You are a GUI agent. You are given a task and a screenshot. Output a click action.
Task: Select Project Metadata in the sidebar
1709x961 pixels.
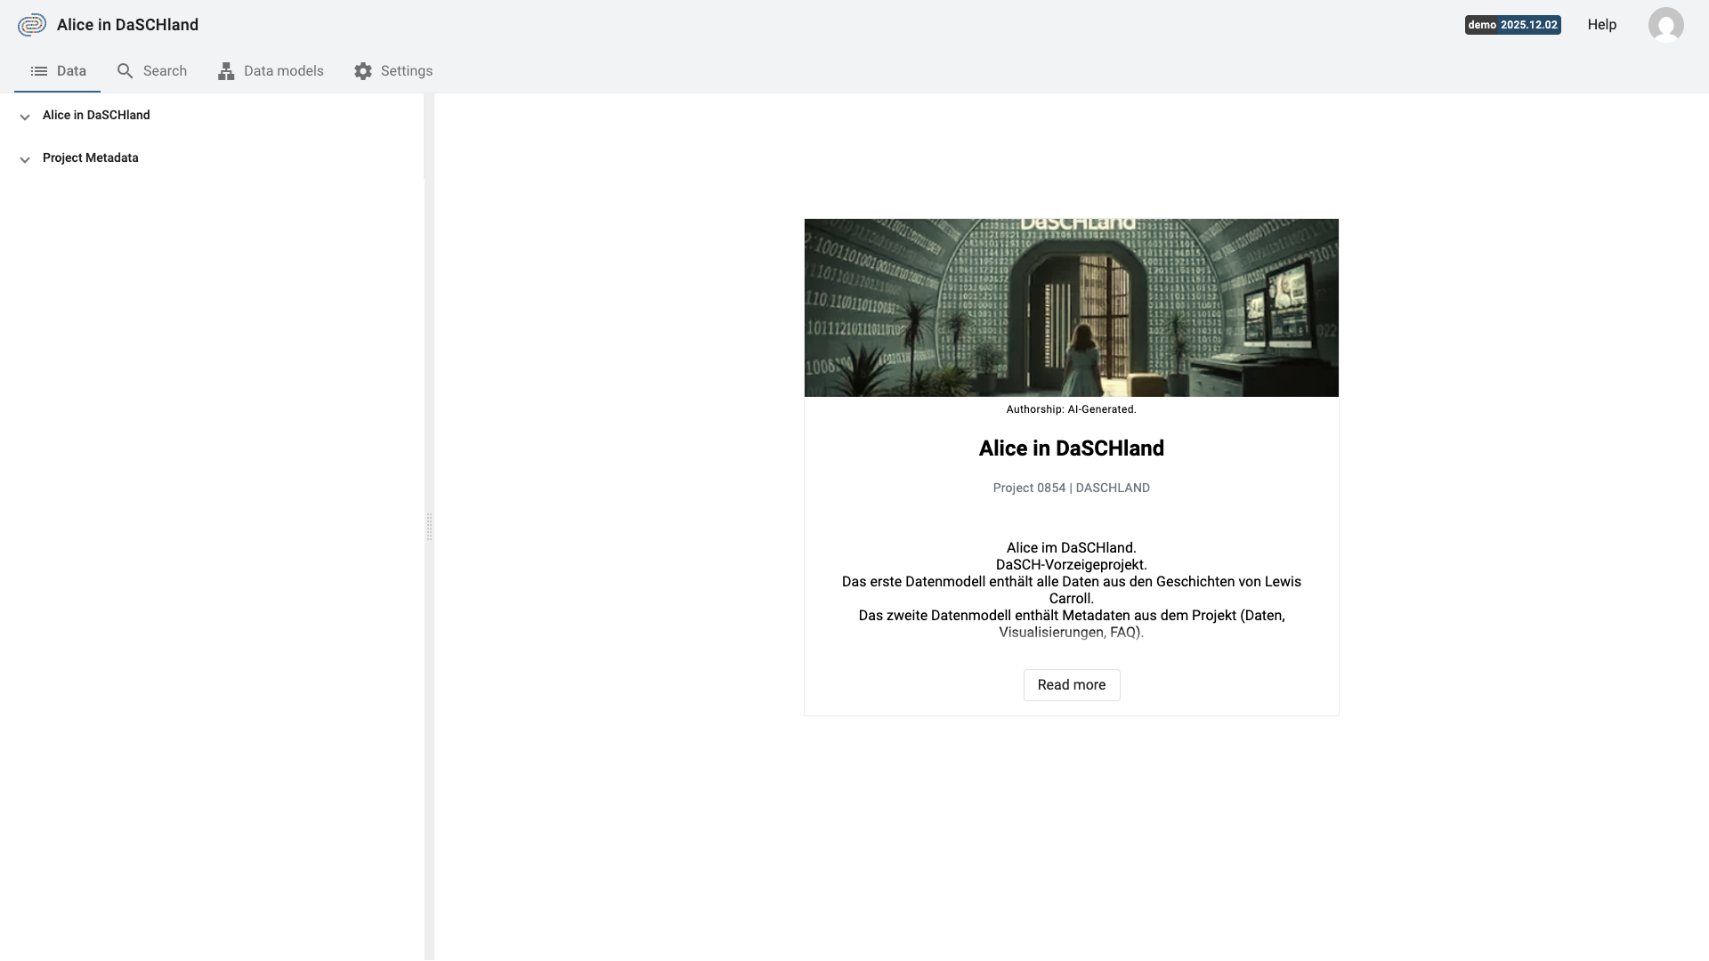[90, 157]
